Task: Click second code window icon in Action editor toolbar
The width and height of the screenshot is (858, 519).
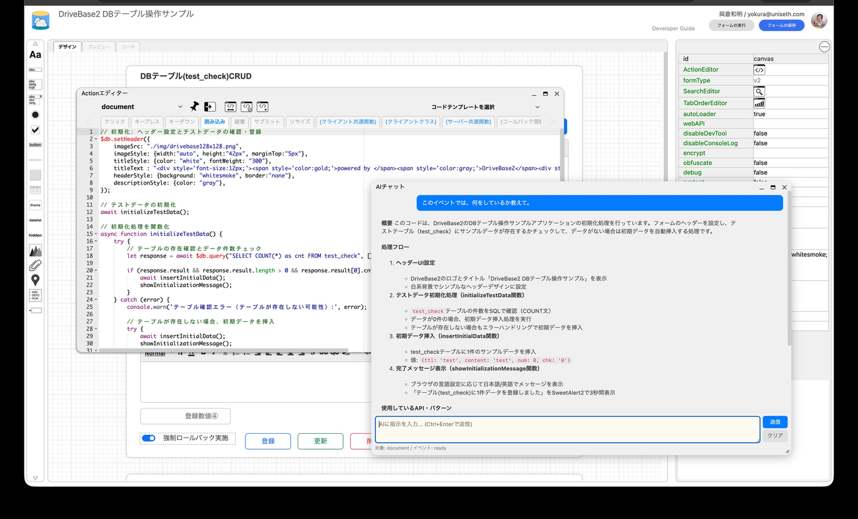Action: tap(247, 107)
